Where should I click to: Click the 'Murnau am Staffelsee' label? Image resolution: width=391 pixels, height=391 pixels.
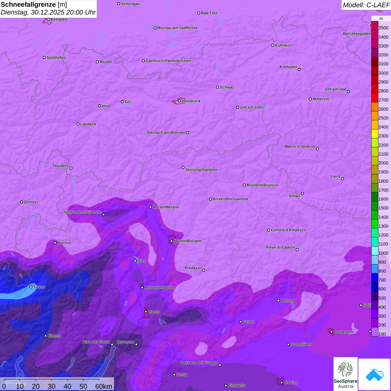pyautogui.click(x=178, y=28)
